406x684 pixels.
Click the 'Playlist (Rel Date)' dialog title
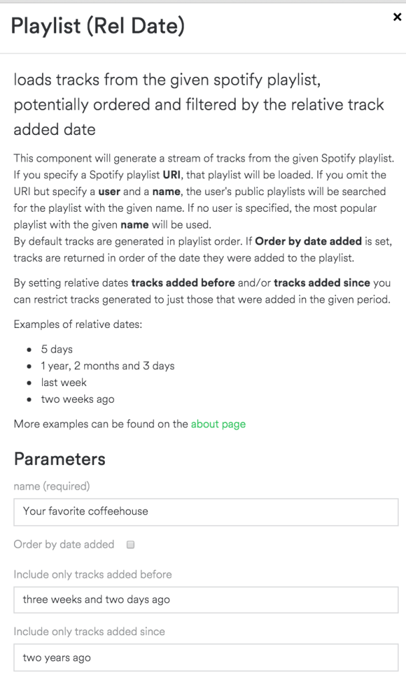tap(97, 26)
